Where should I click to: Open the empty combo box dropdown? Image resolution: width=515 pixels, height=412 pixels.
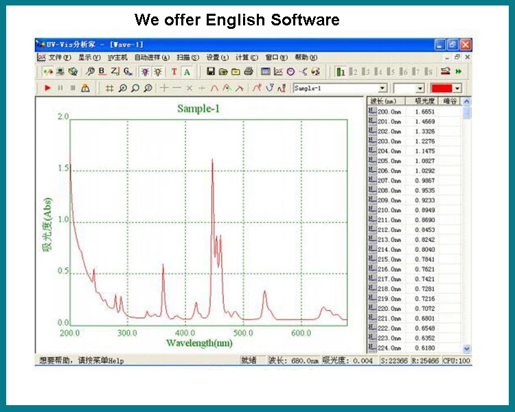click(420, 89)
